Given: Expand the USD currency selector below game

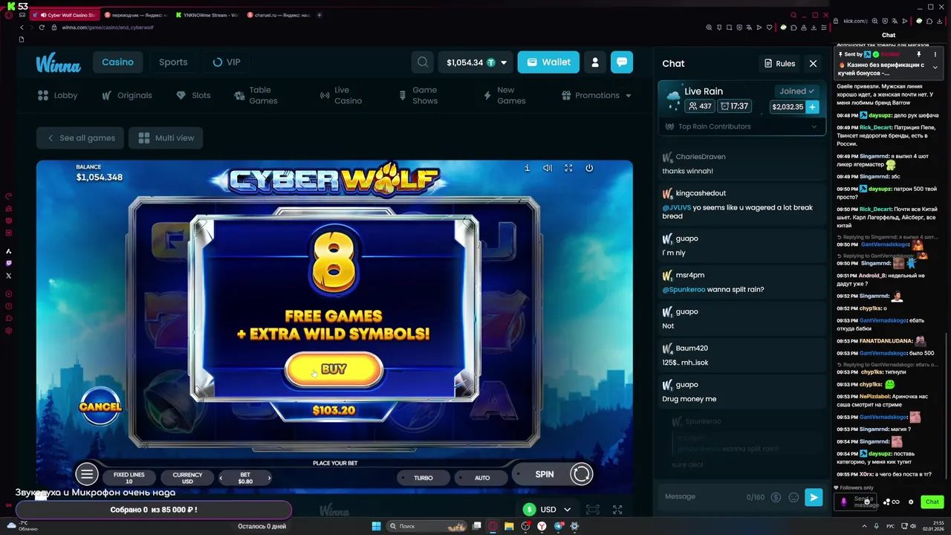Looking at the screenshot, I should pyautogui.click(x=547, y=509).
